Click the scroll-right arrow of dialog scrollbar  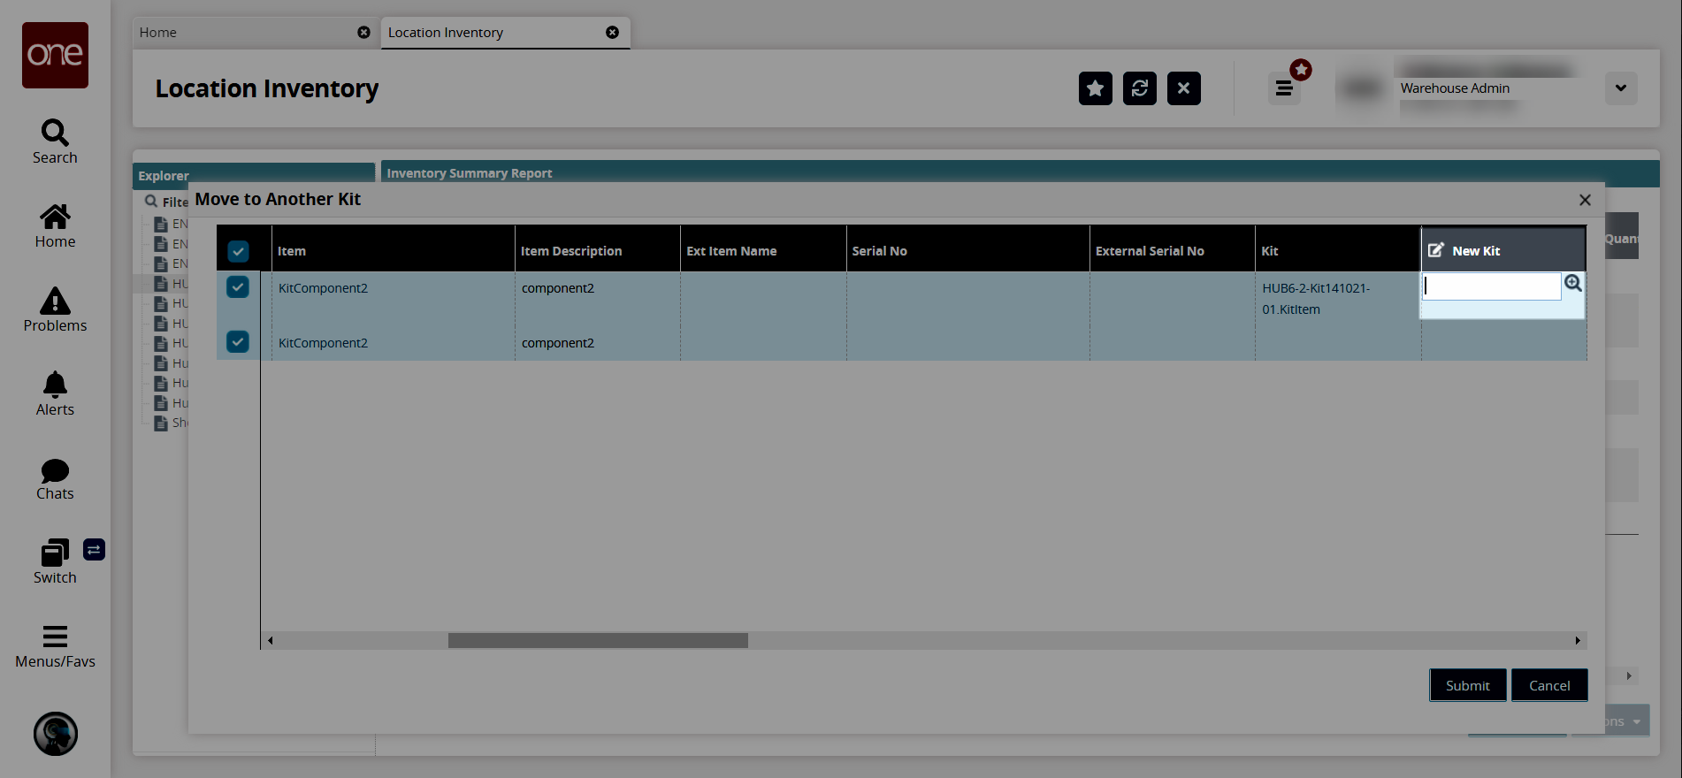pyautogui.click(x=1578, y=640)
